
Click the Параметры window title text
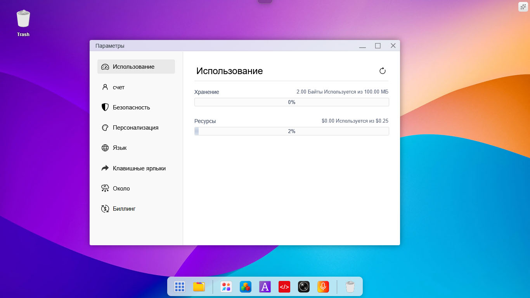coord(110,46)
